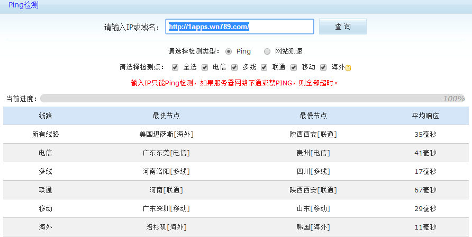Toggle the 多线 checkbox
The height and width of the screenshot is (237, 472).
[x=234, y=67]
